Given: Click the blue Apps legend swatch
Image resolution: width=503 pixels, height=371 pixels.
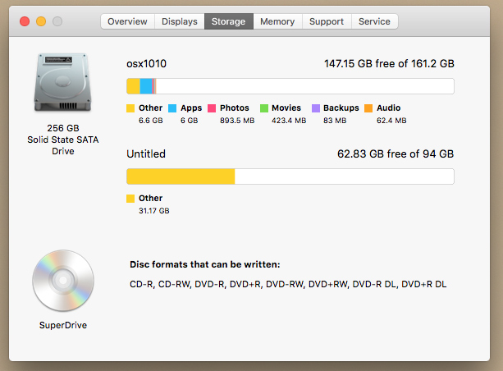Looking at the screenshot, I should coord(172,108).
